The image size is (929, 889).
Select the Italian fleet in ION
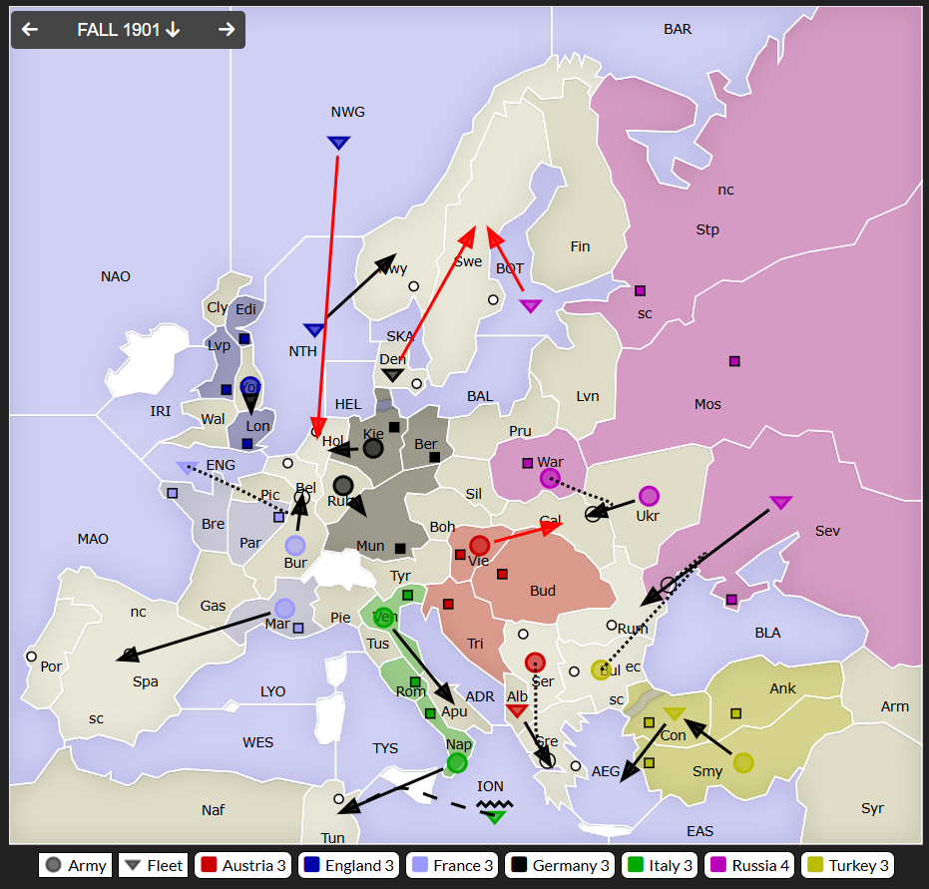click(x=495, y=817)
